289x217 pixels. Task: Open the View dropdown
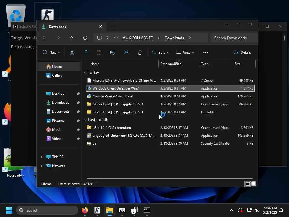coord(185,52)
